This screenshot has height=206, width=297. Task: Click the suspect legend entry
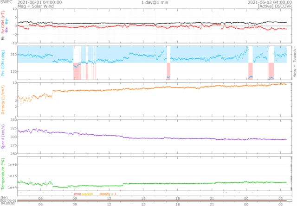tap(87, 194)
